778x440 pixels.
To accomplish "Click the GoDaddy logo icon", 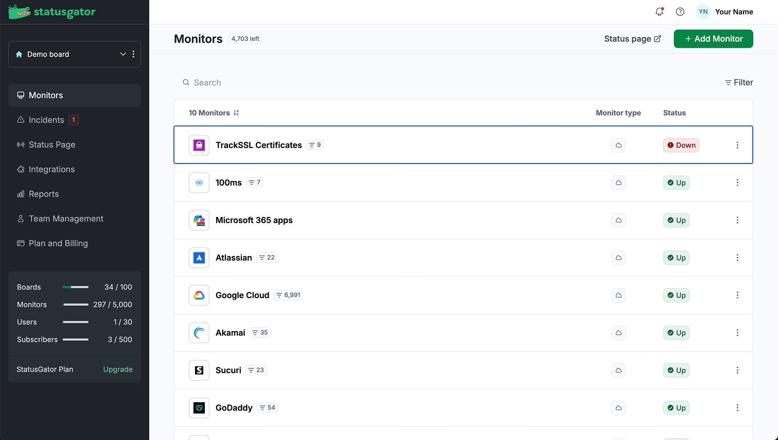I will 199,408.
